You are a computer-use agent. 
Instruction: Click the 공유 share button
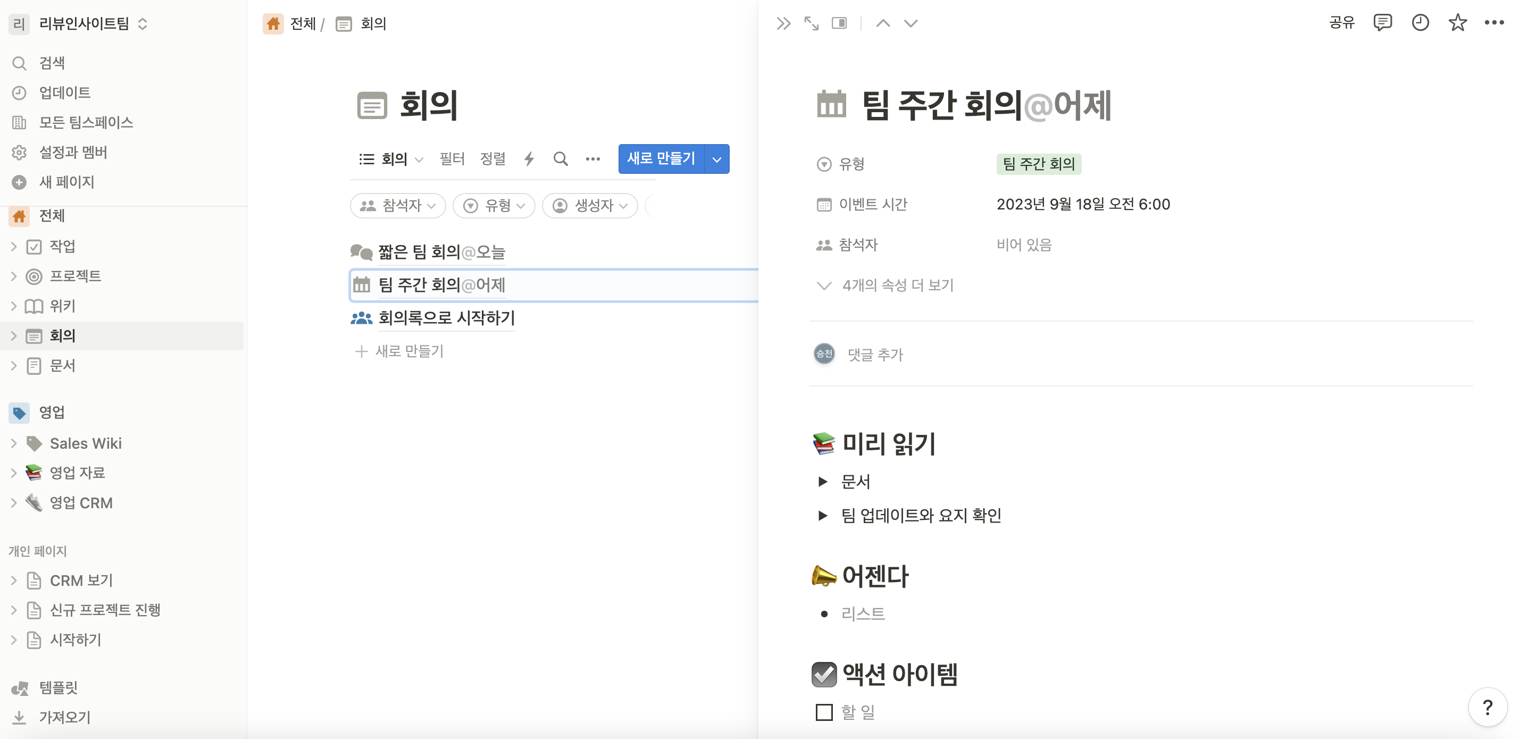1341,23
